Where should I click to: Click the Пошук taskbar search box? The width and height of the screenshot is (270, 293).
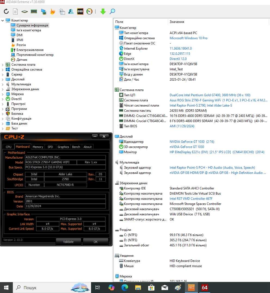click(52, 288)
